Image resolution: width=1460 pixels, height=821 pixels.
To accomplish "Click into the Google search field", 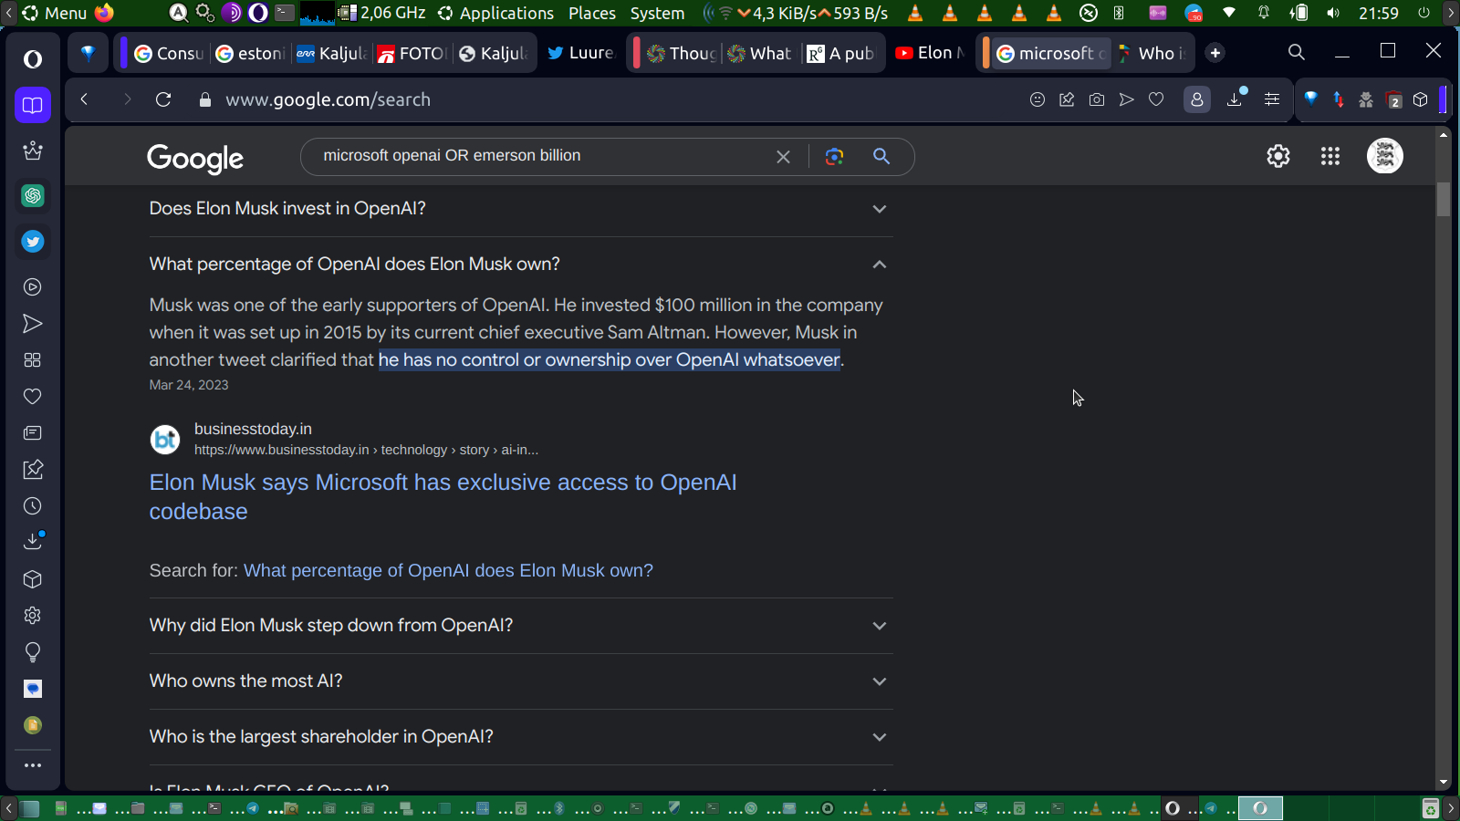I will coord(538,156).
